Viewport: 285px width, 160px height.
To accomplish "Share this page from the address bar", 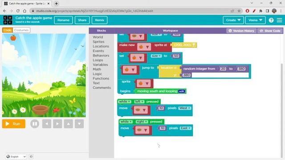I will (232, 11).
